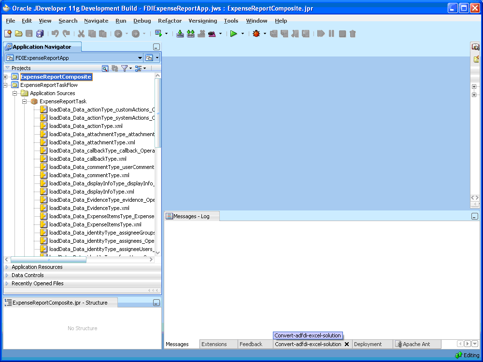Click the Save All toolbar icon
Screen dimensions: 483x362
(x=40, y=34)
